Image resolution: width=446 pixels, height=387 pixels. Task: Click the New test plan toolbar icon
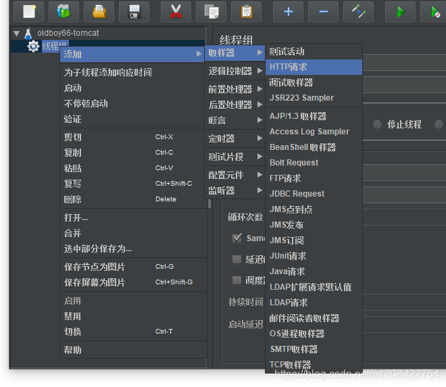click(29, 11)
